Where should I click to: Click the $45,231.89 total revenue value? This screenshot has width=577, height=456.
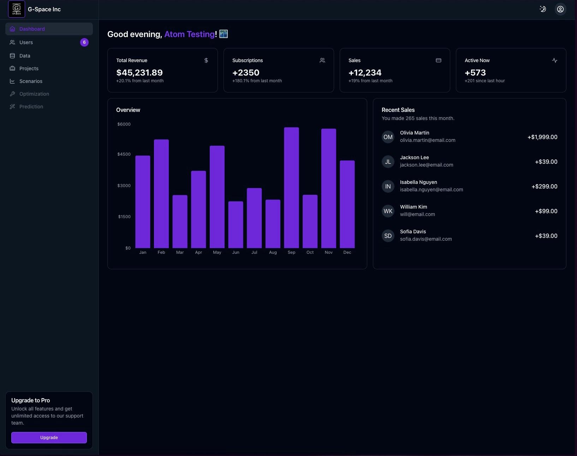[x=139, y=73]
